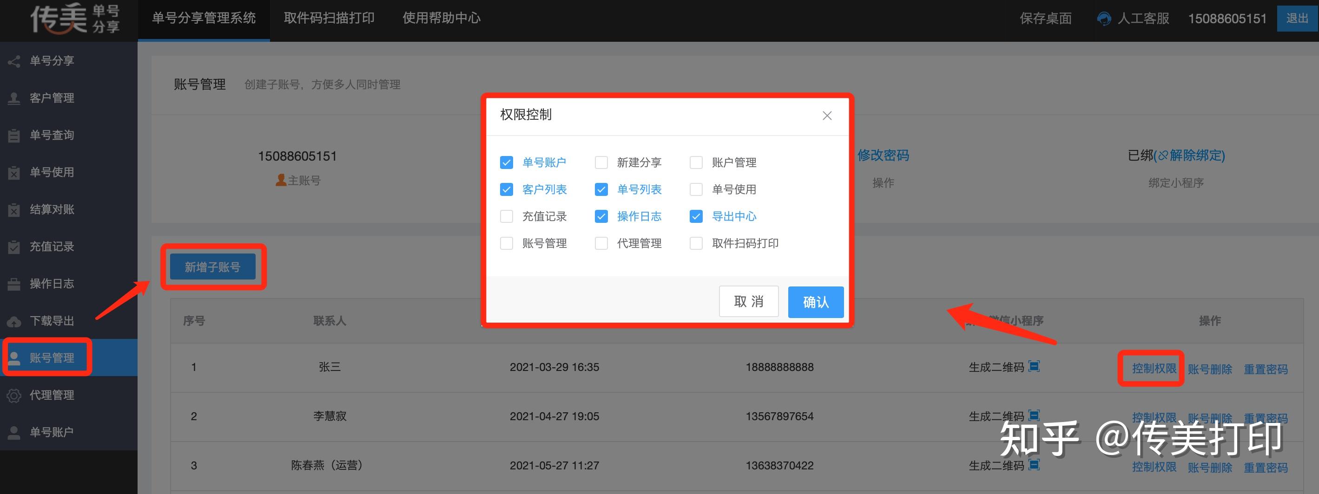
Task: Click the date 2021-05-27 11:27 cell
Action: [x=554, y=465]
